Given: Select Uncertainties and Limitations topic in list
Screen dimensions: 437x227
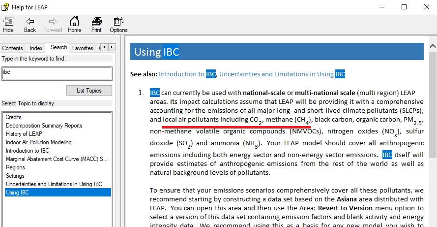Looking at the screenshot, I should [54, 184].
